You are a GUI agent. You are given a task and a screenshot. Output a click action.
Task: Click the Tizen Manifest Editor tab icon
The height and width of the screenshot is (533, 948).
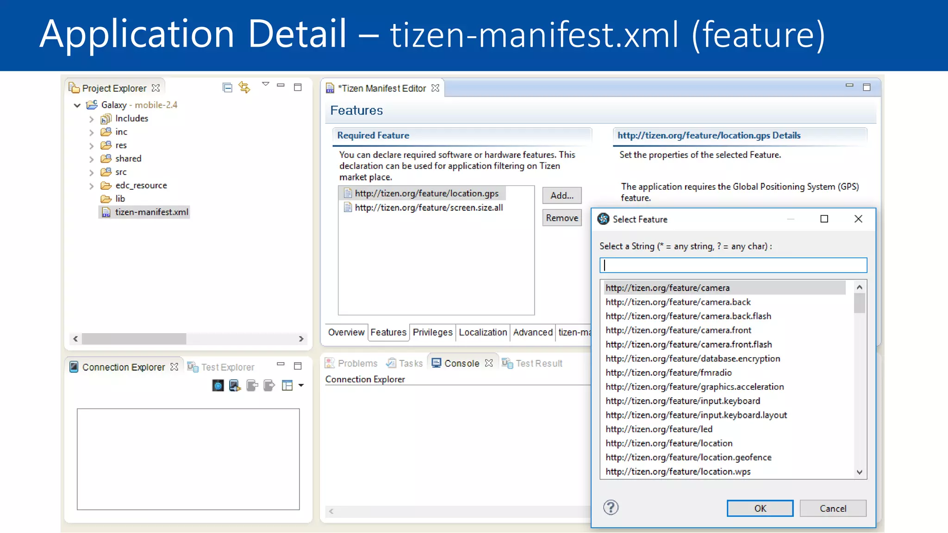330,88
